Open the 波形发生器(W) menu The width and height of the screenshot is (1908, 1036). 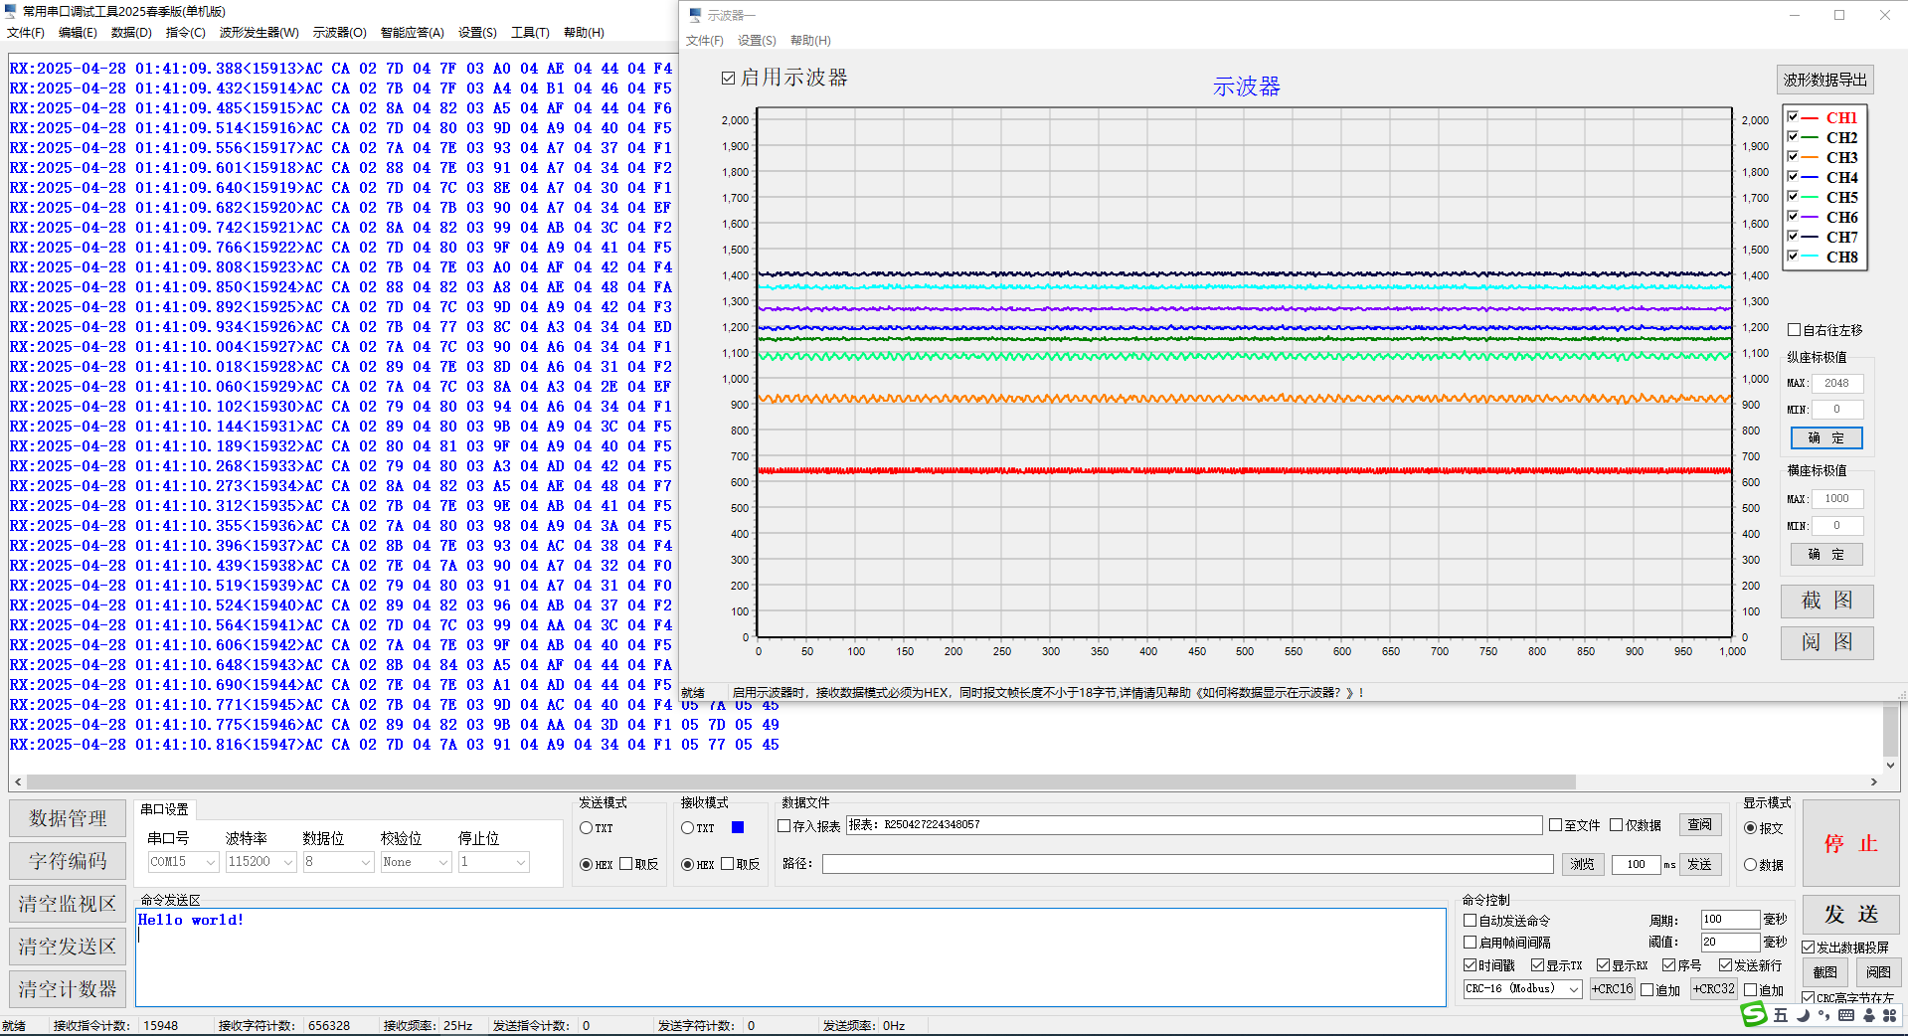(259, 33)
